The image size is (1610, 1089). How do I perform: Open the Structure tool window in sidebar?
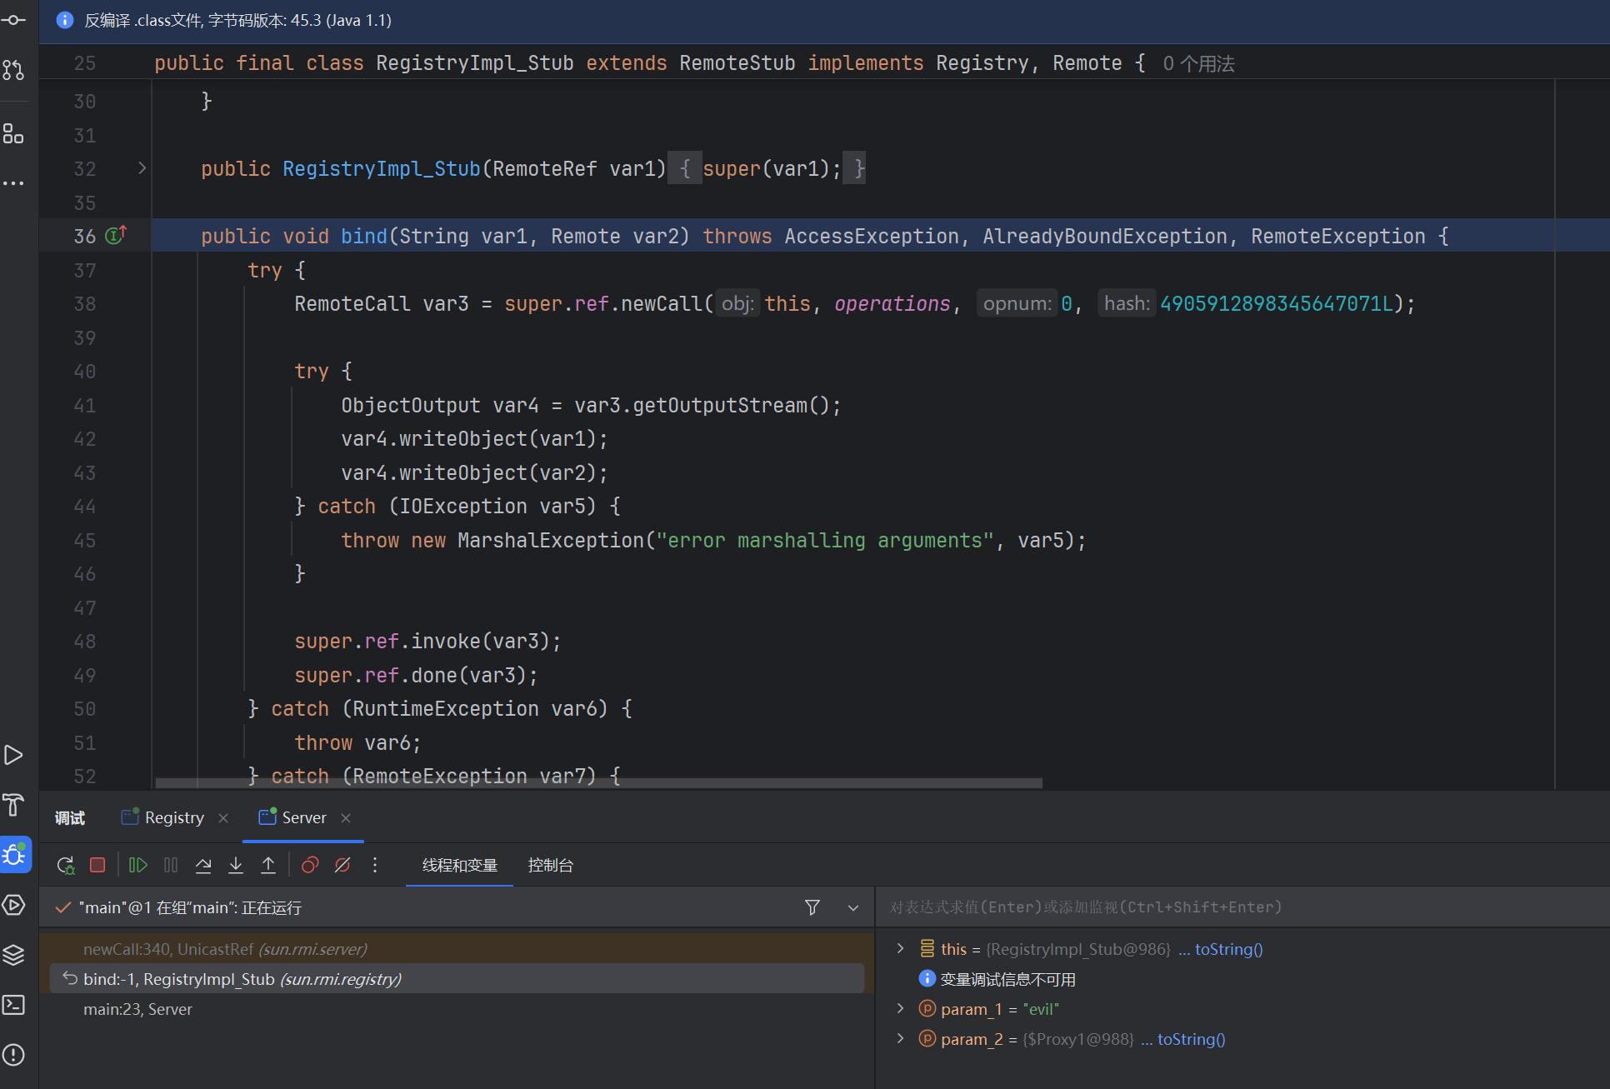click(14, 133)
